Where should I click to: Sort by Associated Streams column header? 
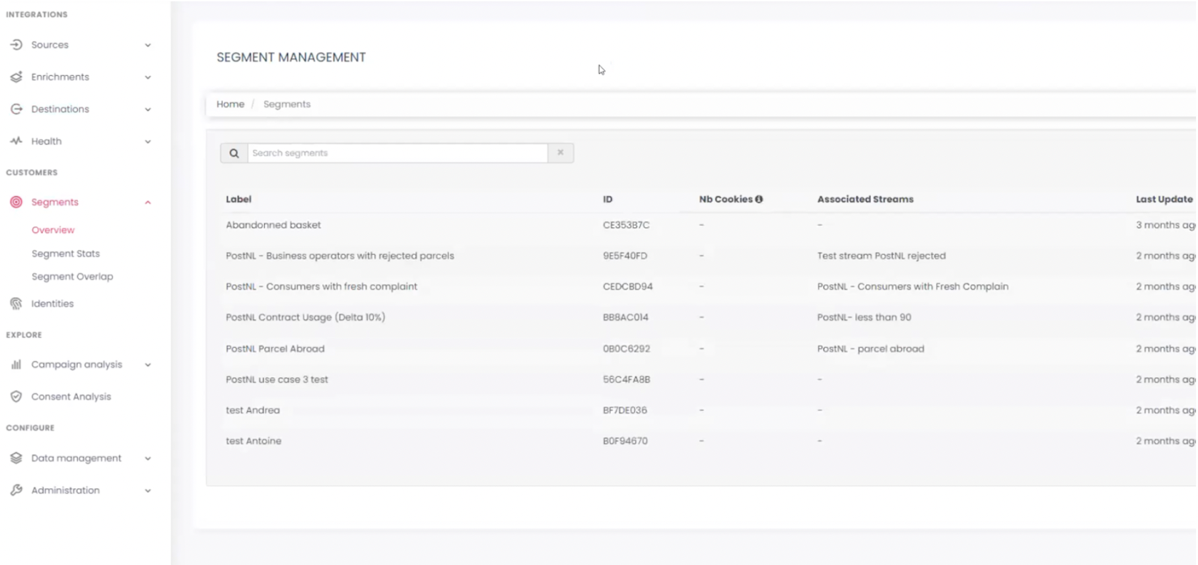[x=865, y=199]
